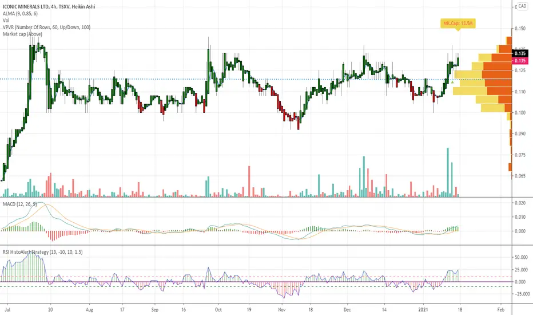Click the RSI HistoAlert Strategy label
Screen dimensions: 533x315
[x=42, y=252]
